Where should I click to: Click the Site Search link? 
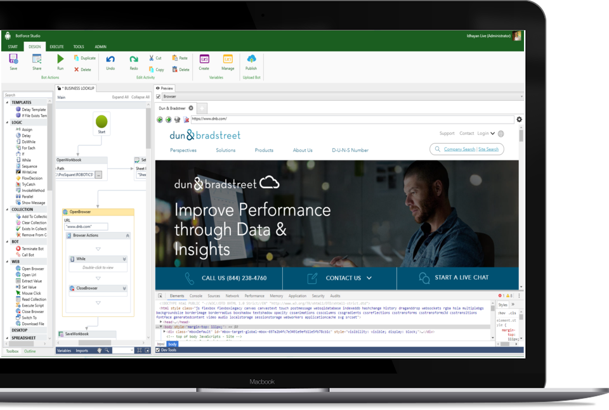[x=488, y=150]
